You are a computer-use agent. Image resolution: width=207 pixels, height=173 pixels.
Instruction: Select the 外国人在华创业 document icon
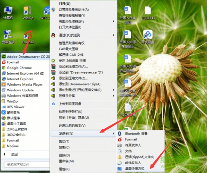tap(128, 15)
